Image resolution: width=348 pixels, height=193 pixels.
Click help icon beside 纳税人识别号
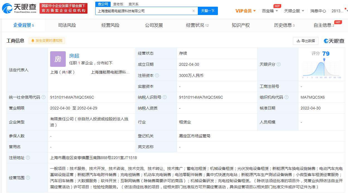pos(165,97)
